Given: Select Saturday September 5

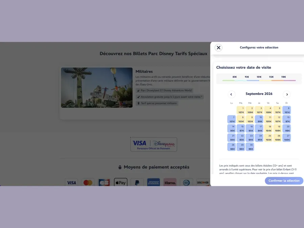Looking at the screenshot, I should click(x=277, y=110).
